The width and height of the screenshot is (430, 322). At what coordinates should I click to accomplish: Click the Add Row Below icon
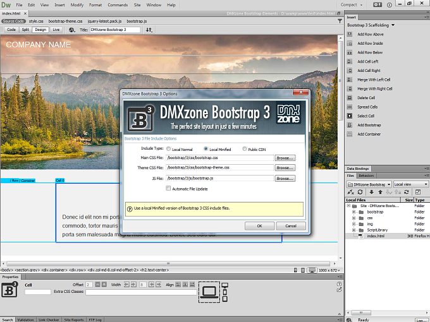[350, 52]
